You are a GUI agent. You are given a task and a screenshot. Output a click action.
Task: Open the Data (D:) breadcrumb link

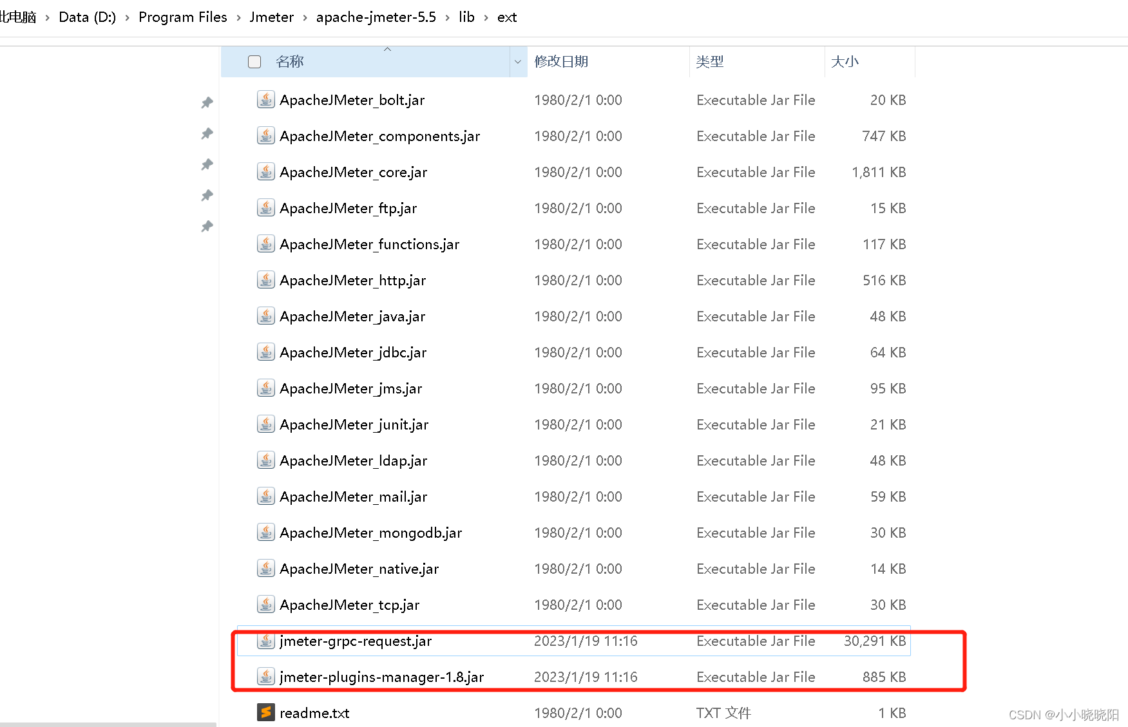pyautogui.click(x=87, y=17)
